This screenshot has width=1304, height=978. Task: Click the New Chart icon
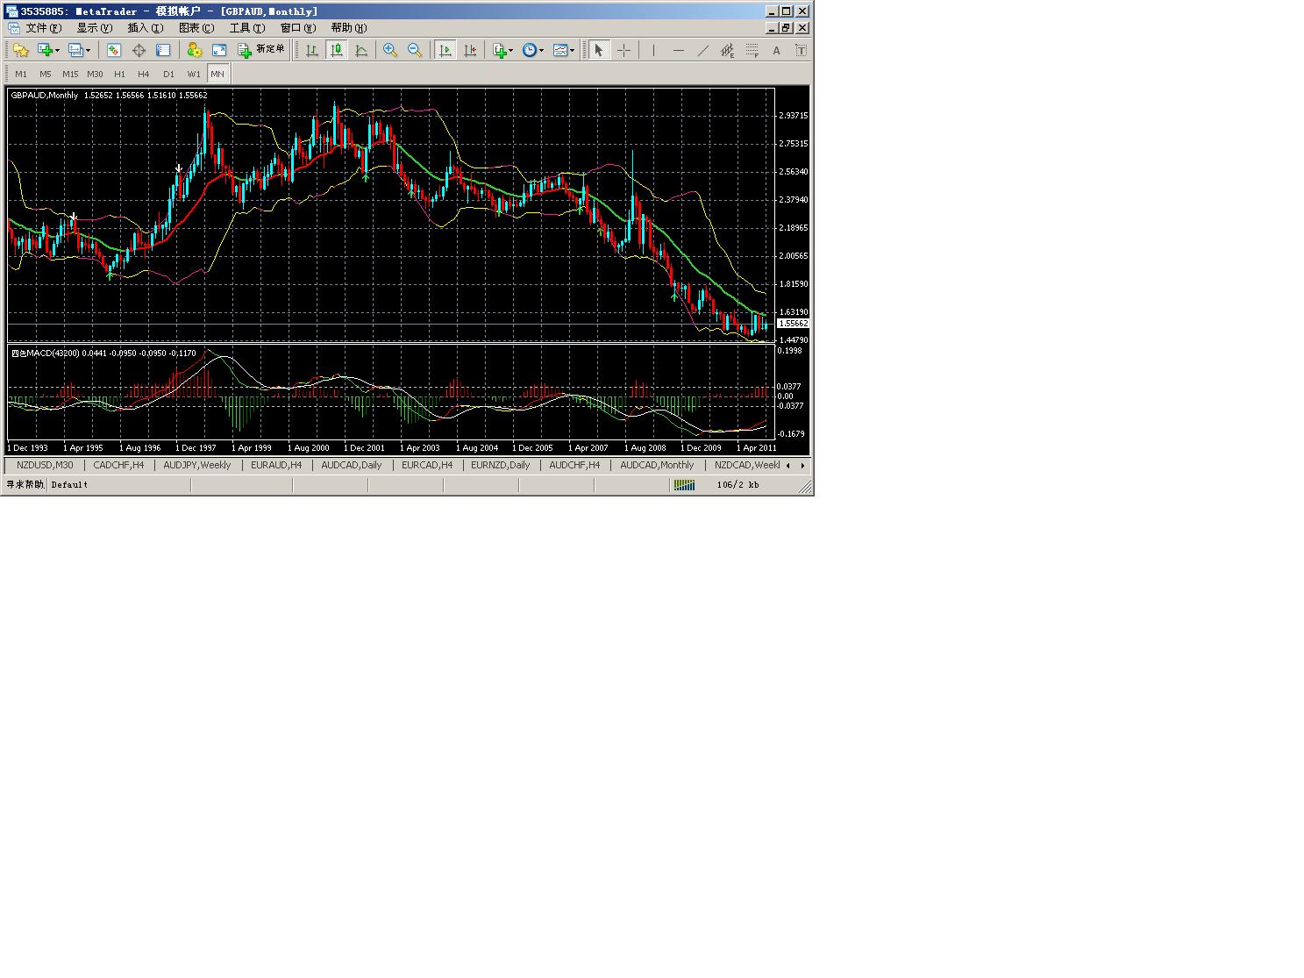(45, 51)
